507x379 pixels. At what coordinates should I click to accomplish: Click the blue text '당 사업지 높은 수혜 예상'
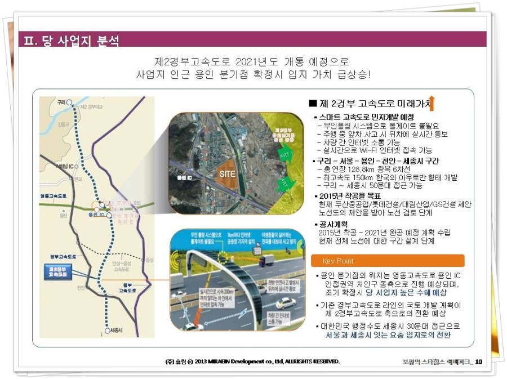pos(406,292)
